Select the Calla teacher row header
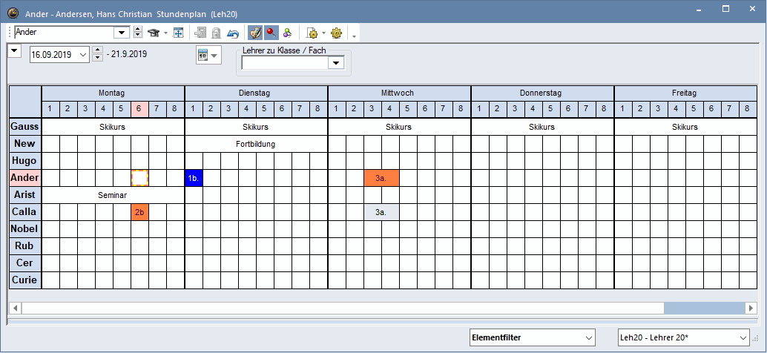The height and width of the screenshot is (353, 767). [24, 212]
